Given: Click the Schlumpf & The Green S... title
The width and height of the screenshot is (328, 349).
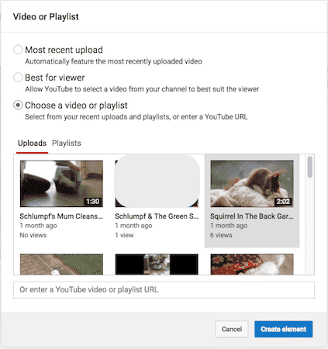Looking at the screenshot, I should click(157, 216).
